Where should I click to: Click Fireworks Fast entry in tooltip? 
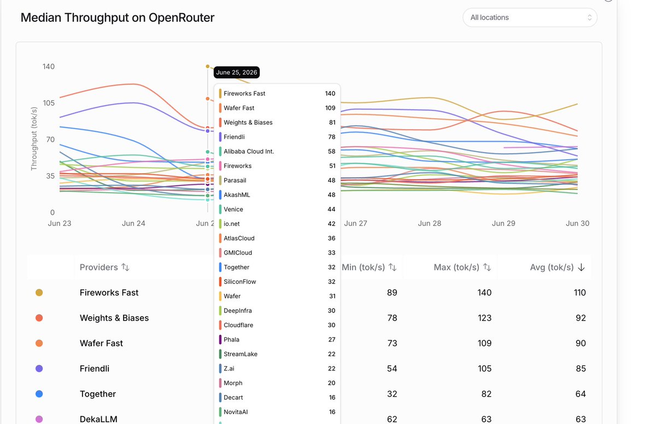click(x=277, y=94)
